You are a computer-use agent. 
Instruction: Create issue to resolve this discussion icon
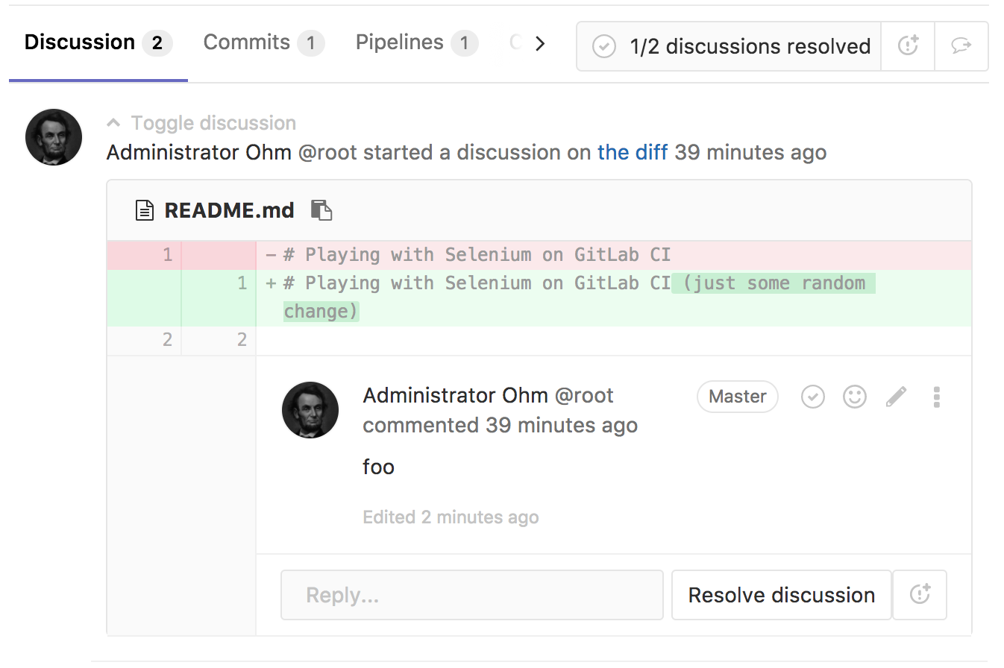(x=920, y=595)
